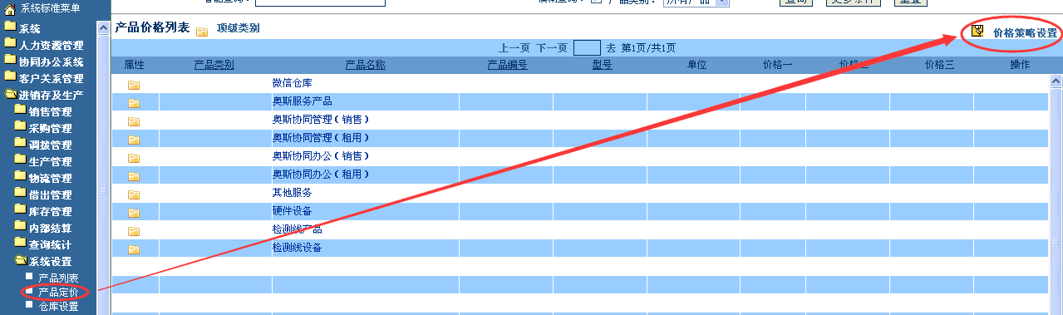
Task: Open 仓库设置 in the sidebar menu
Action: pos(58,307)
